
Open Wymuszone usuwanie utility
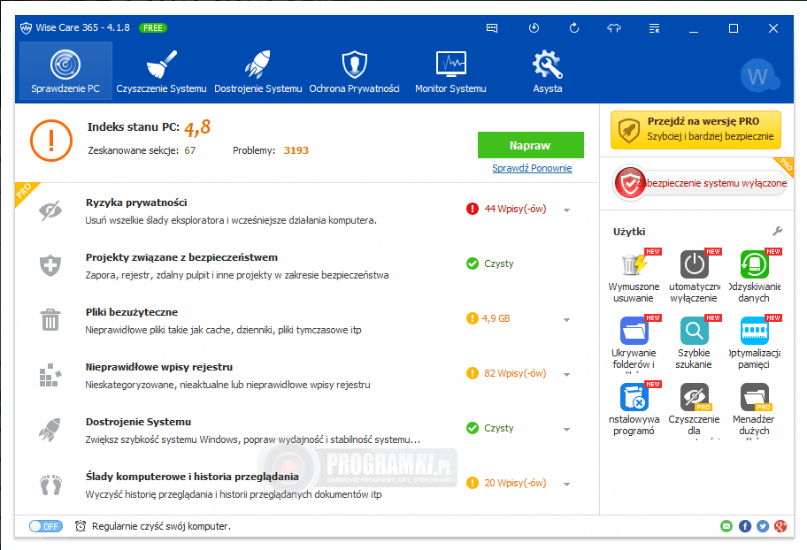(x=634, y=277)
